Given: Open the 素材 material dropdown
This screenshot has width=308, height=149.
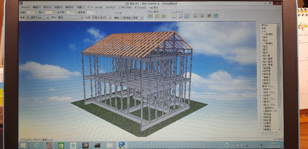Looking at the screenshot, I should 71,18.
